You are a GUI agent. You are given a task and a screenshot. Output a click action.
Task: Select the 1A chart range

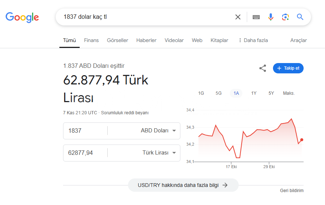tap(236, 93)
